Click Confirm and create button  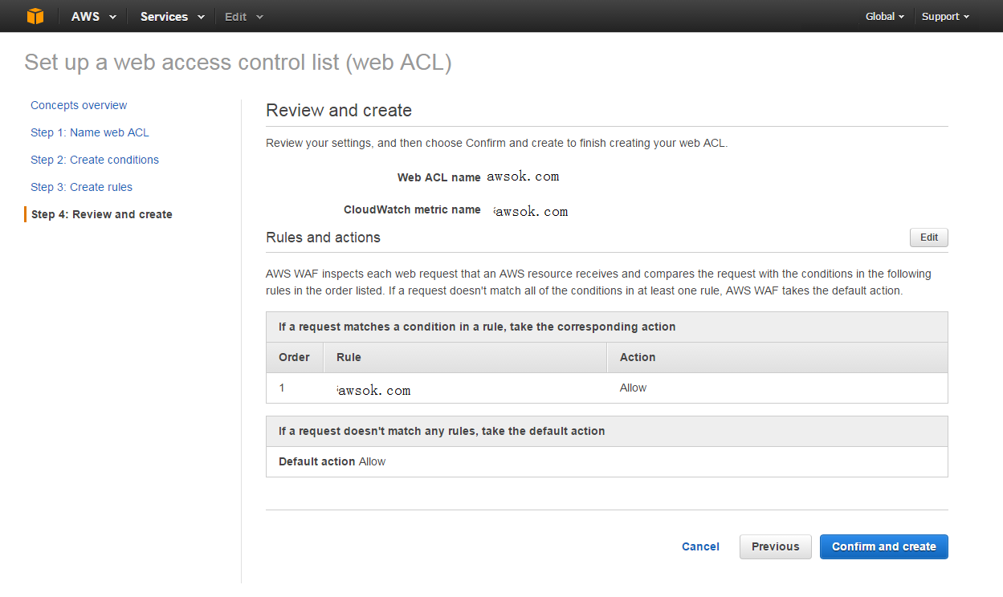884,546
